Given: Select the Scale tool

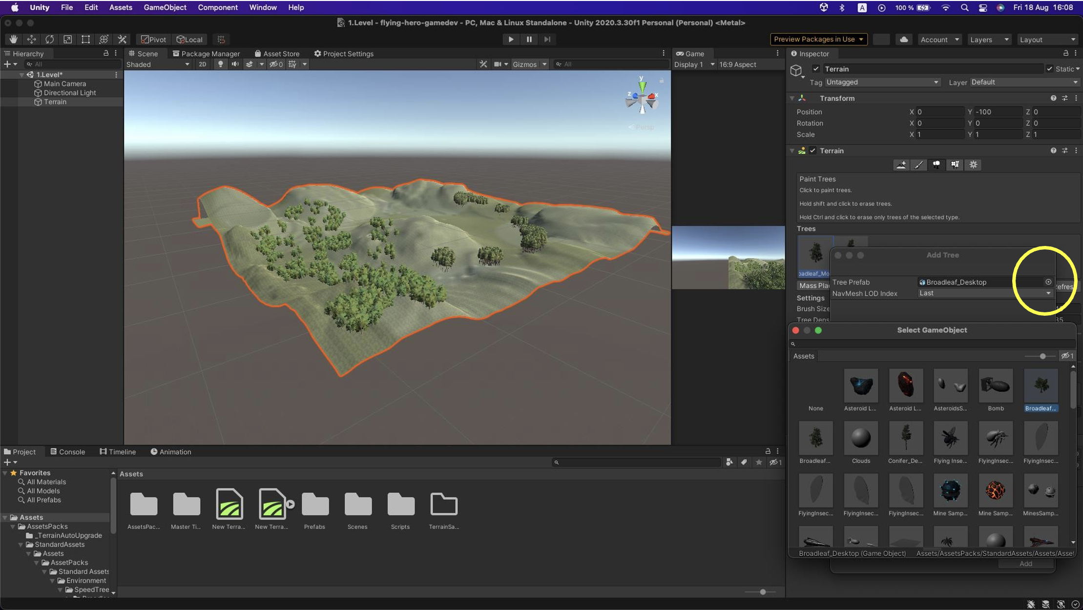Looking at the screenshot, I should coord(67,39).
